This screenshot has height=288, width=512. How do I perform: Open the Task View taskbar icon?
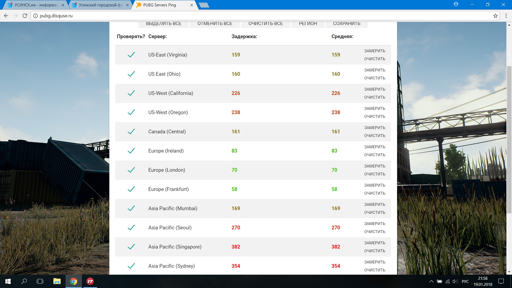[x=40, y=281]
